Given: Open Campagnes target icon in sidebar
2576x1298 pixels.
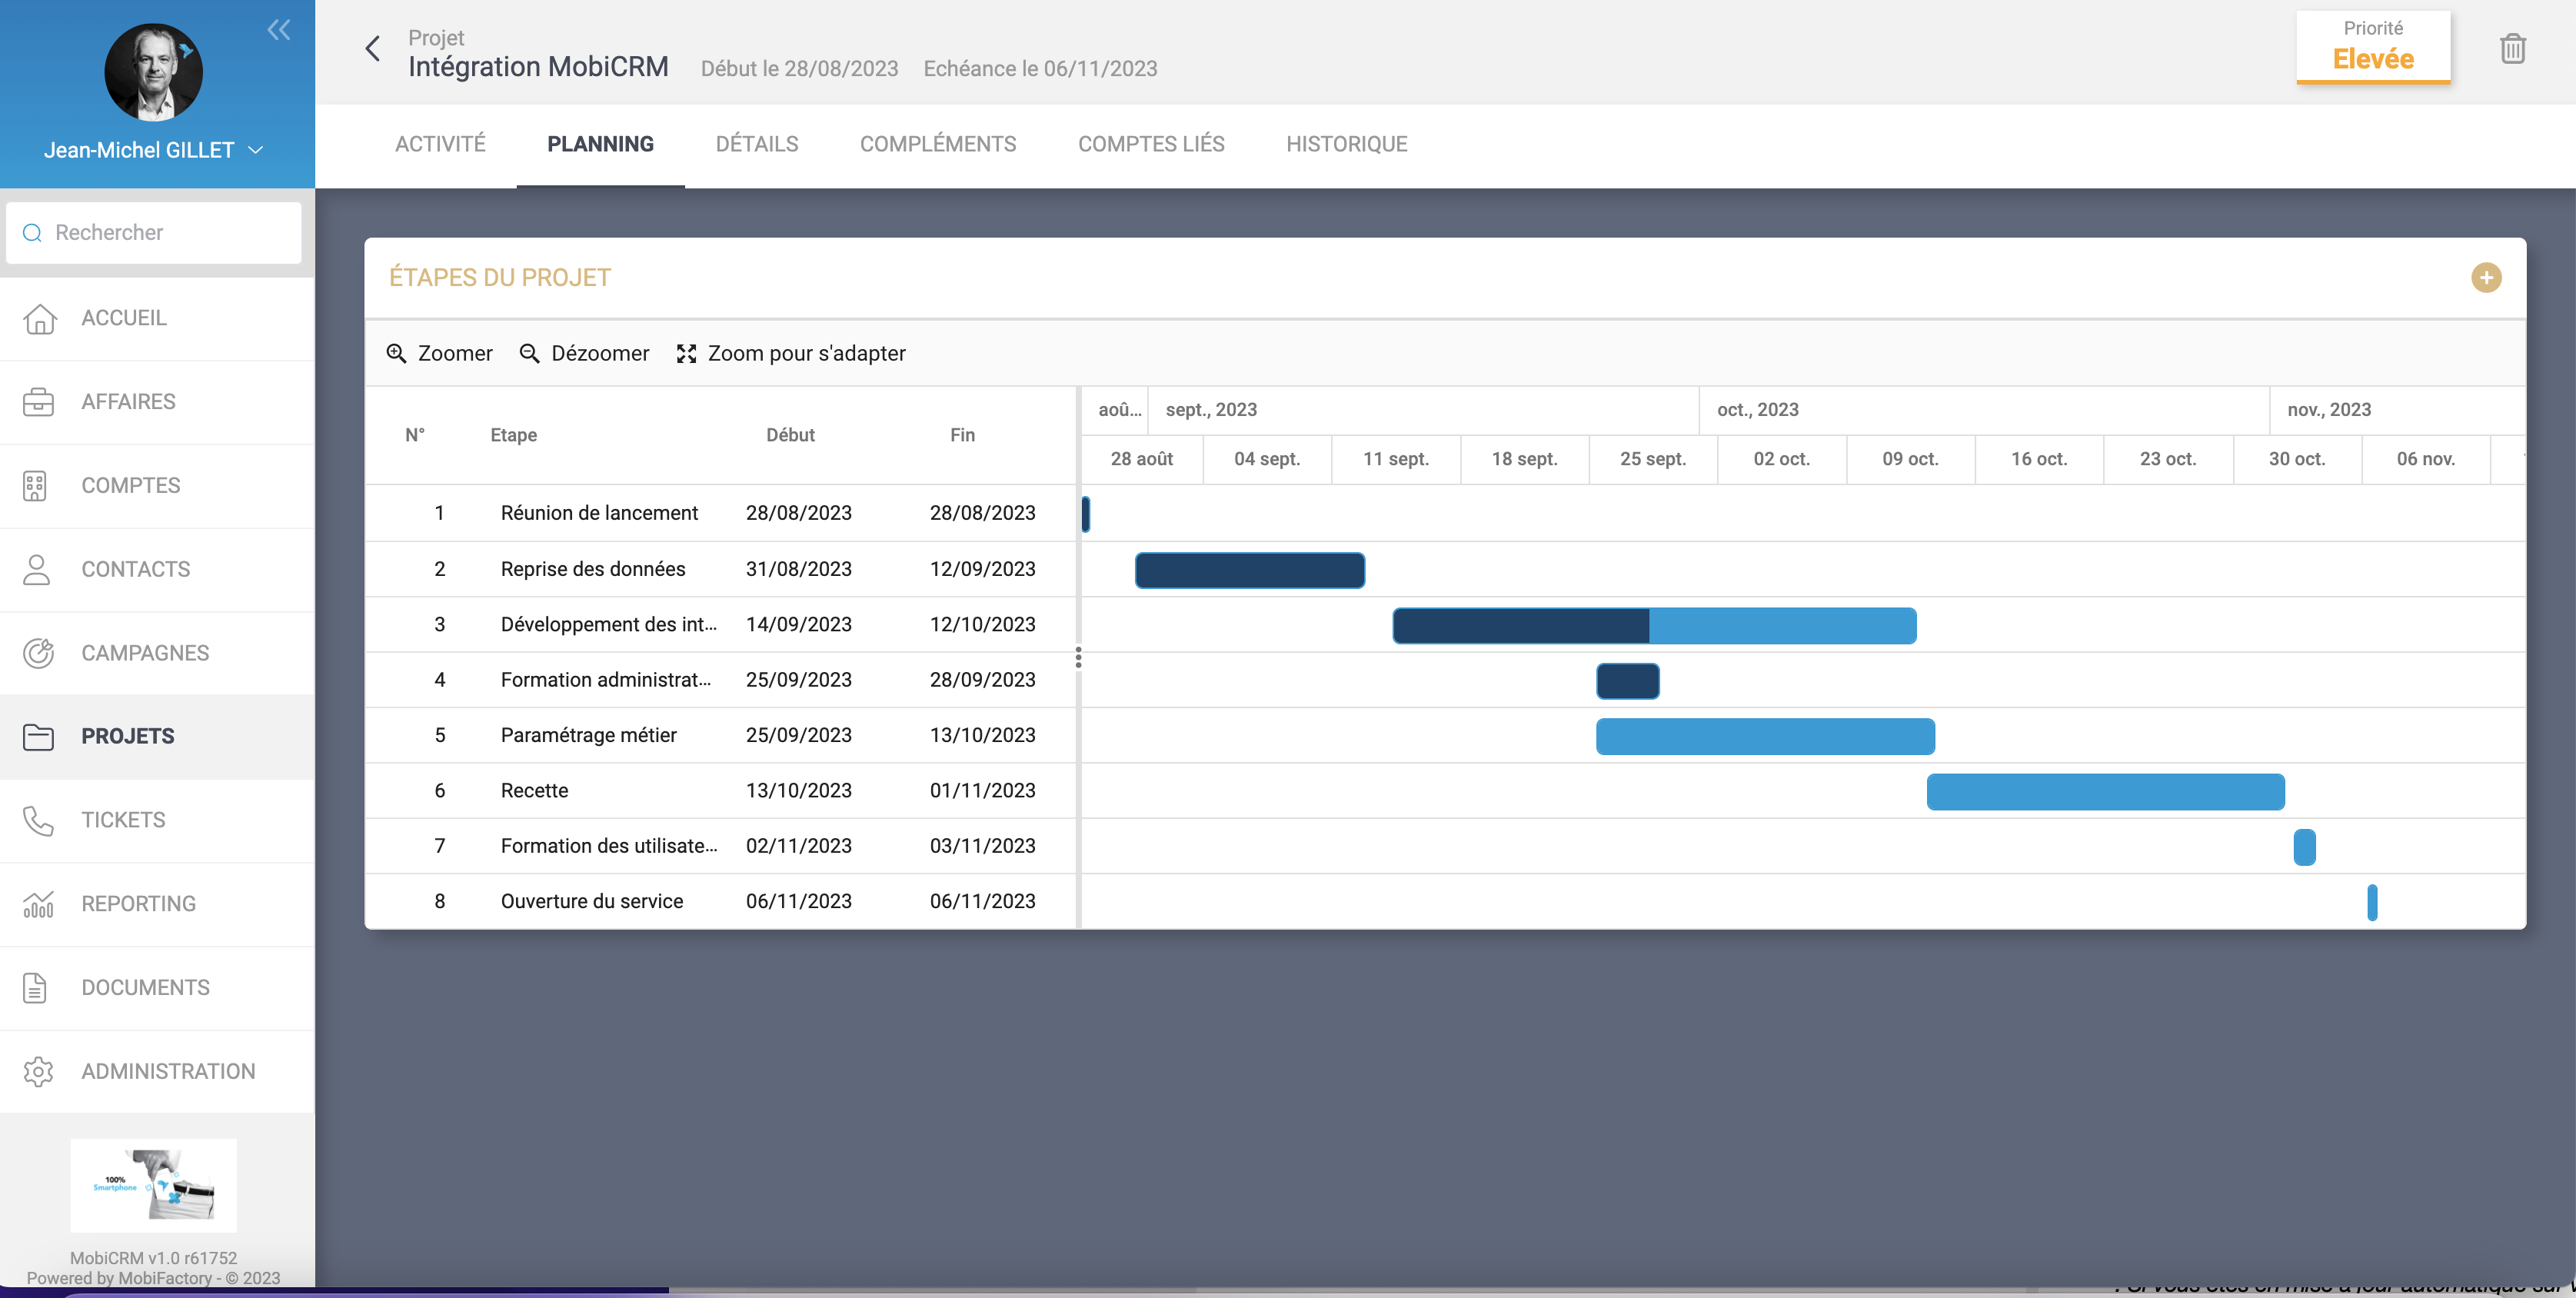Looking at the screenshot, I should (38, 653).
